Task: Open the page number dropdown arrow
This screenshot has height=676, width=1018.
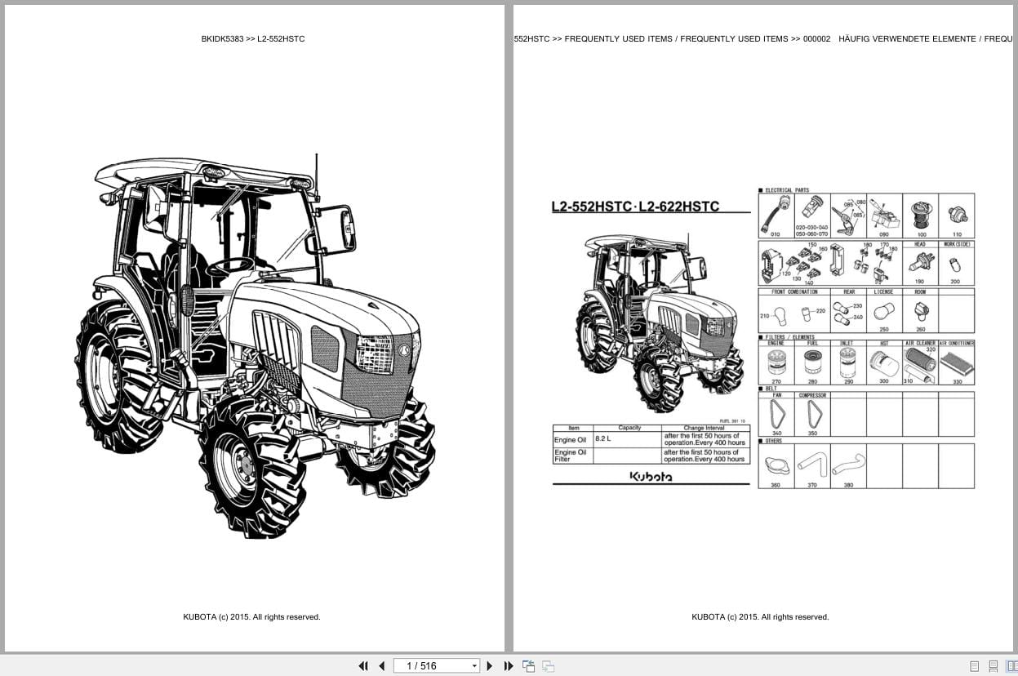Action: point(474,666)
